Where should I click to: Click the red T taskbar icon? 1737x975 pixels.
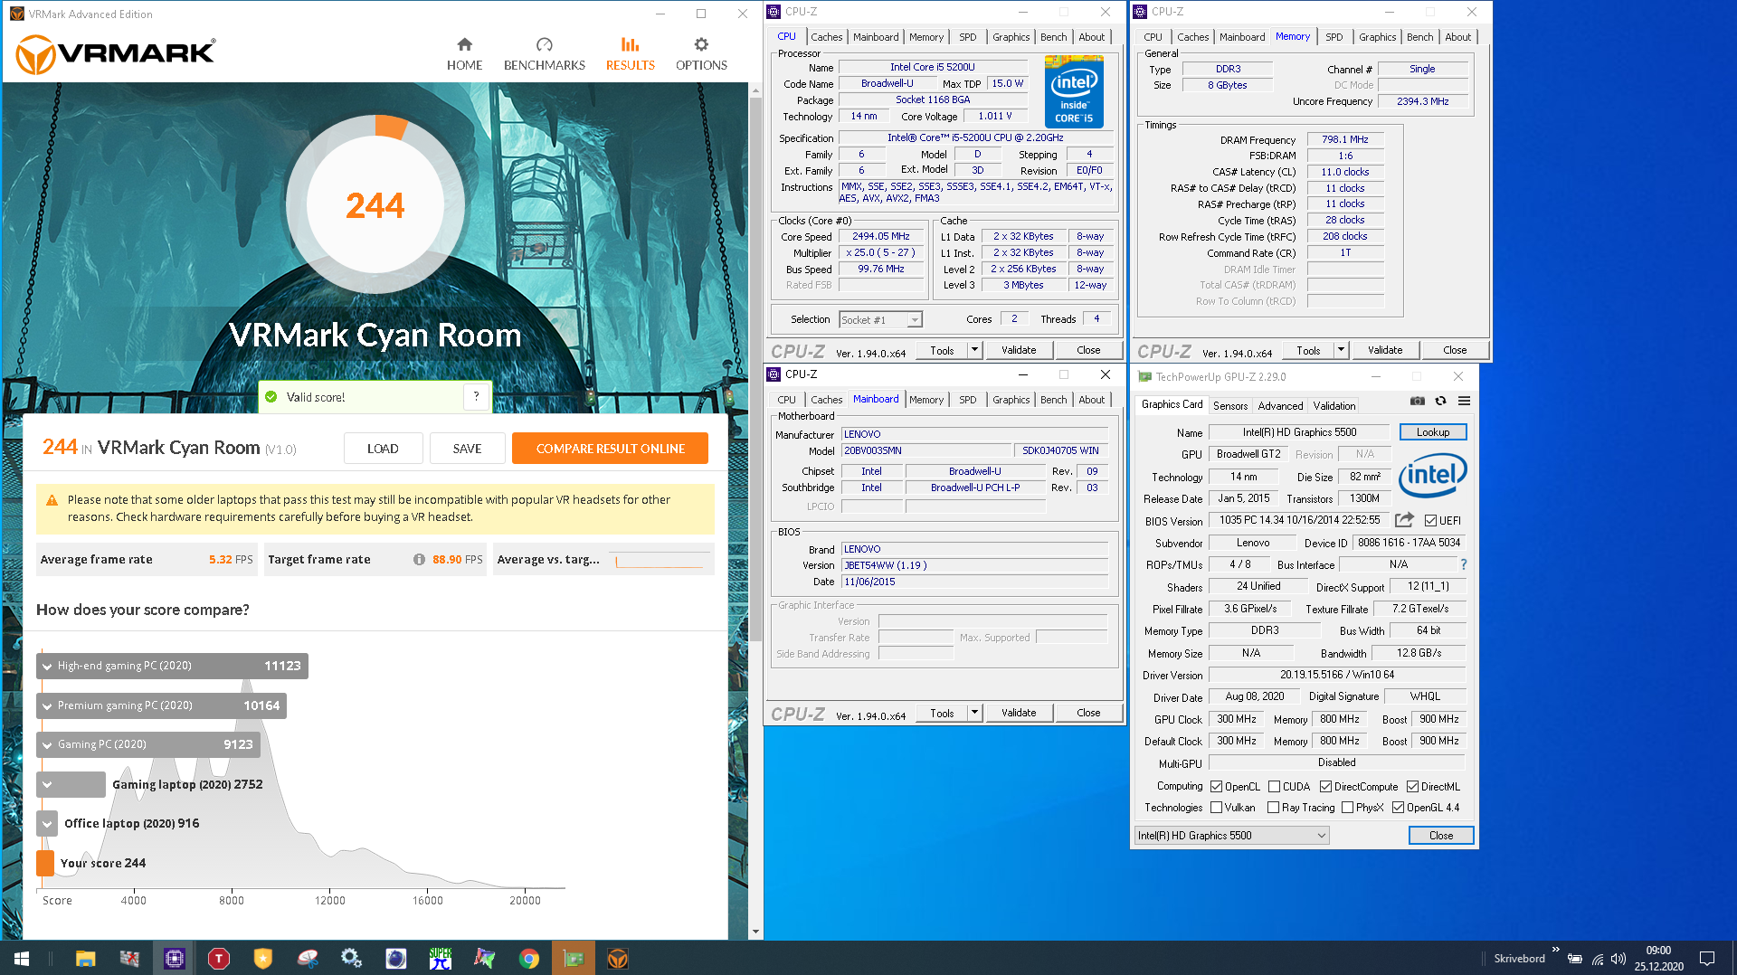coord(219,958)
